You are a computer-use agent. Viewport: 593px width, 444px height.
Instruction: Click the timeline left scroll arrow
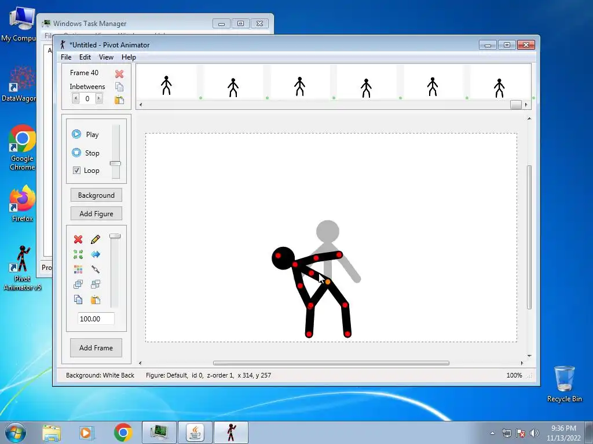(x=141, y=105)
